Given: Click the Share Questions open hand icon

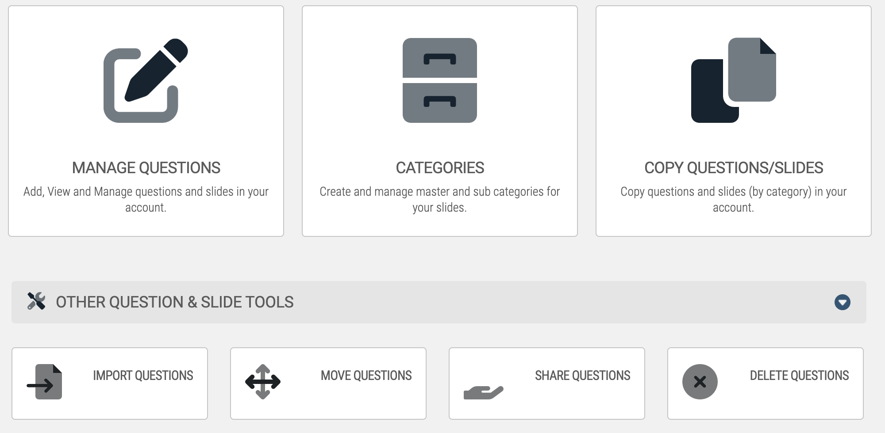Looking at the screenshot, I should click(483, 392).
